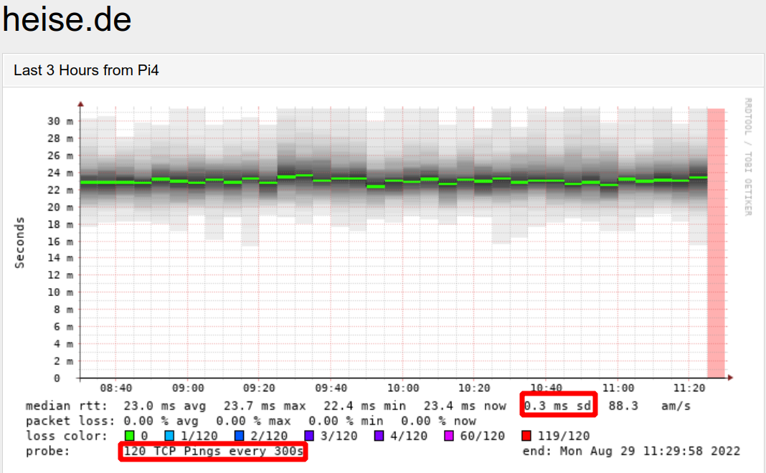This screenshot has width=766, height=473.
Task: Select the '0.3 ms sd' standard deviation value
Action: click(558, 406)
